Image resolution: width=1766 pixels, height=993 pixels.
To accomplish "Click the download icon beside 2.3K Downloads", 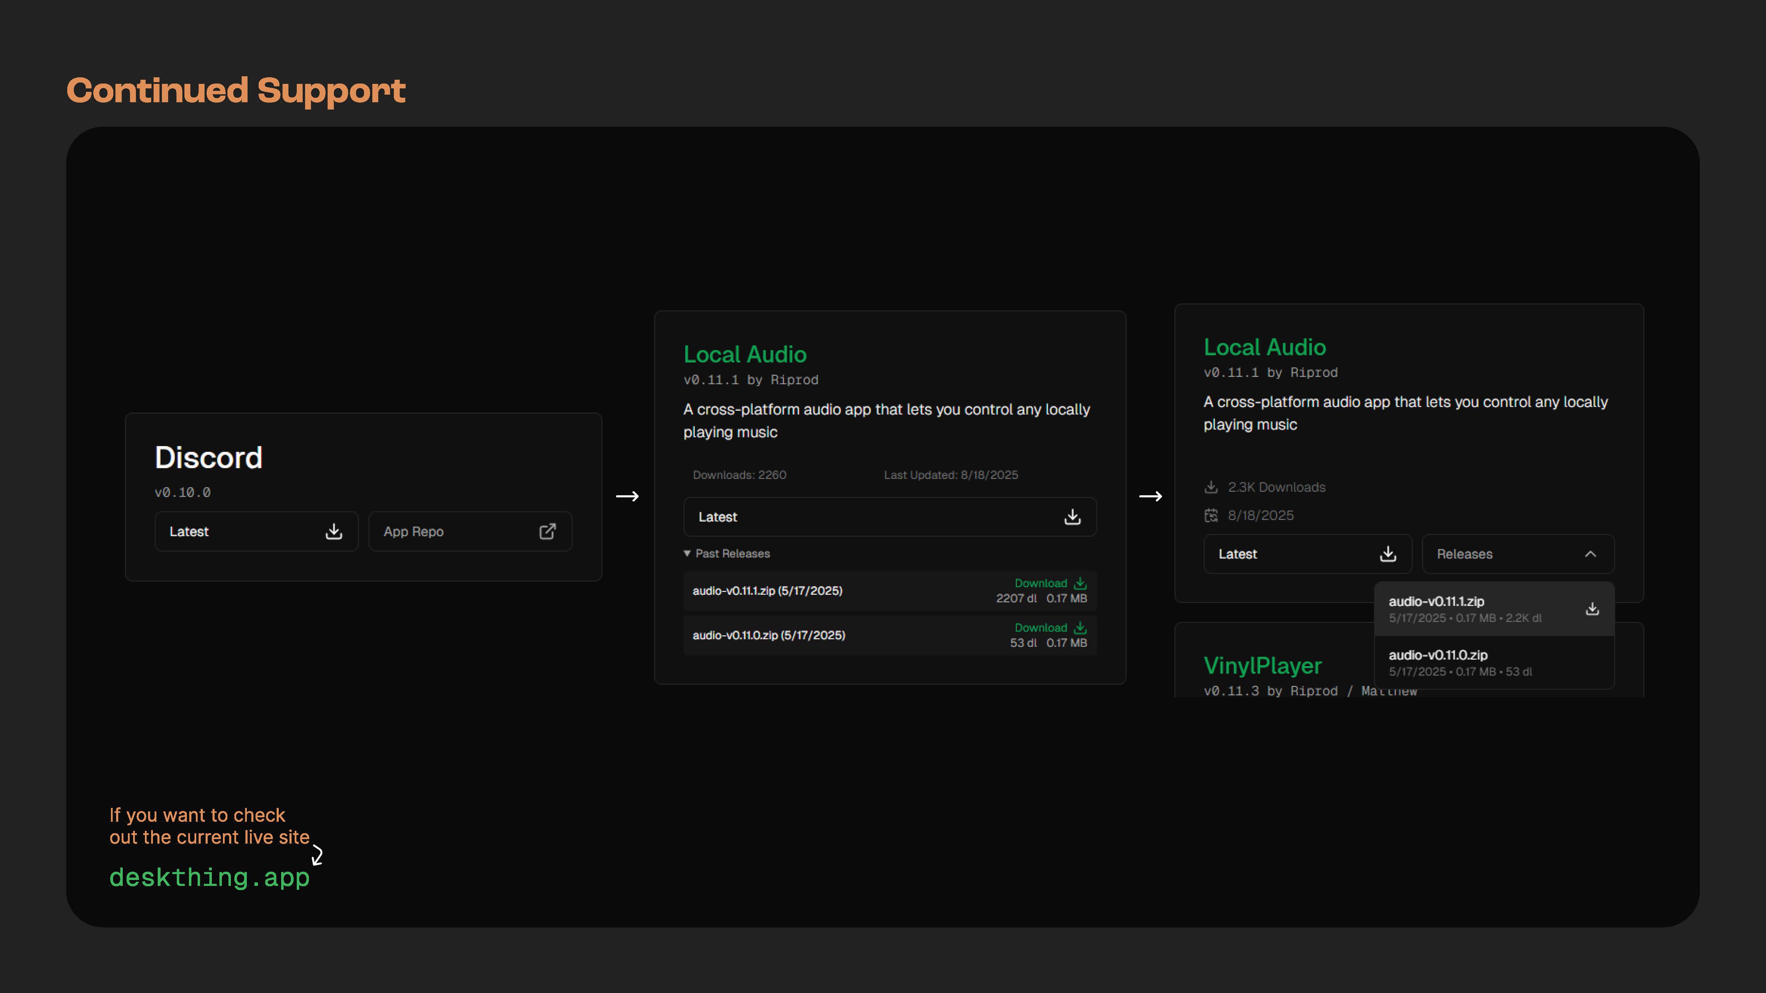I will tap(1211, 487).
